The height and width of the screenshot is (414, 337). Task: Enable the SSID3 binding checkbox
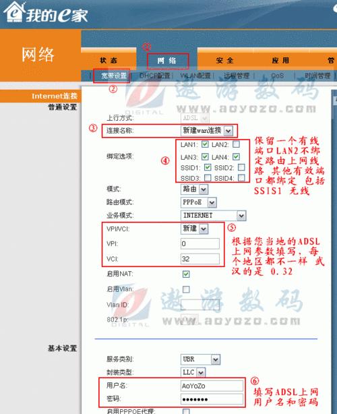208,178
